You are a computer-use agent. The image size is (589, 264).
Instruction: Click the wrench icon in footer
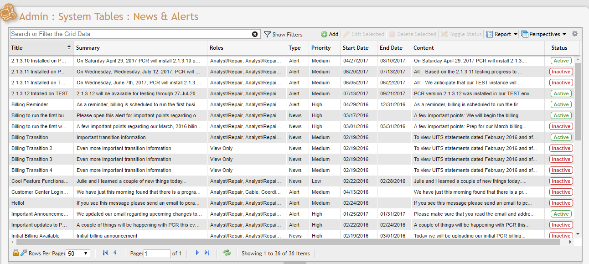coord(24,253)
